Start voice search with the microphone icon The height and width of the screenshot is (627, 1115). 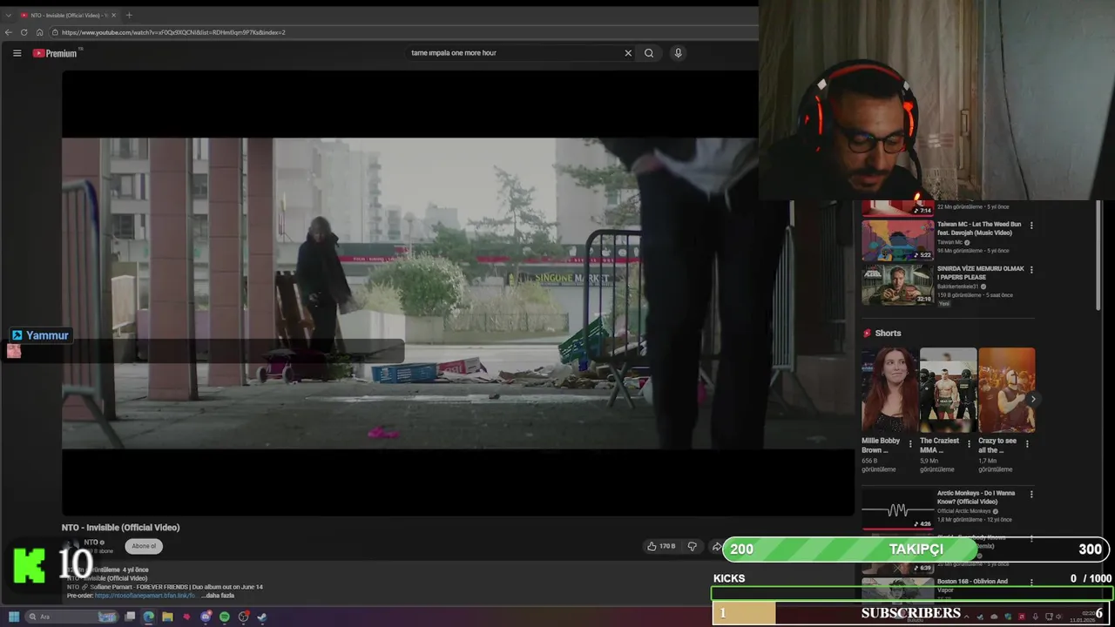(x=678, y=53)
